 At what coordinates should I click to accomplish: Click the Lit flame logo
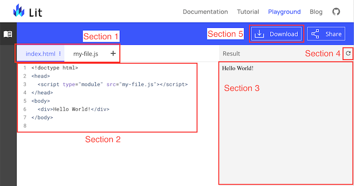tap(19, 10)
